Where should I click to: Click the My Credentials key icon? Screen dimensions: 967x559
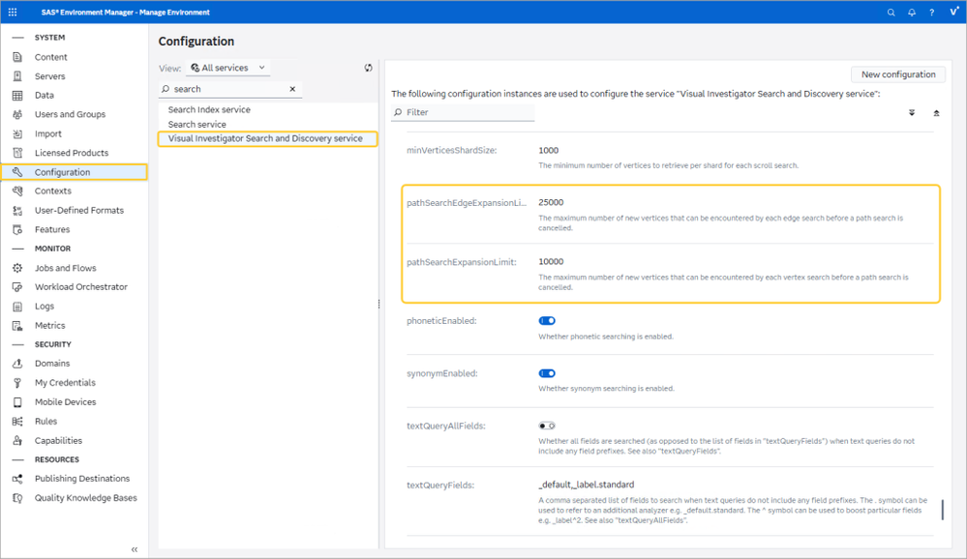[x=17, y=383]
